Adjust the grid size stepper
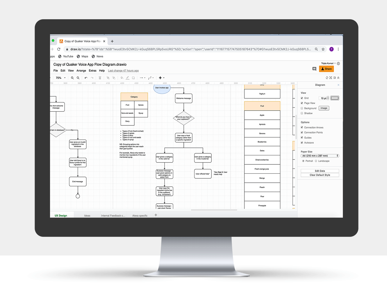This screenshot has width=387, height=300. coord(328,98)
